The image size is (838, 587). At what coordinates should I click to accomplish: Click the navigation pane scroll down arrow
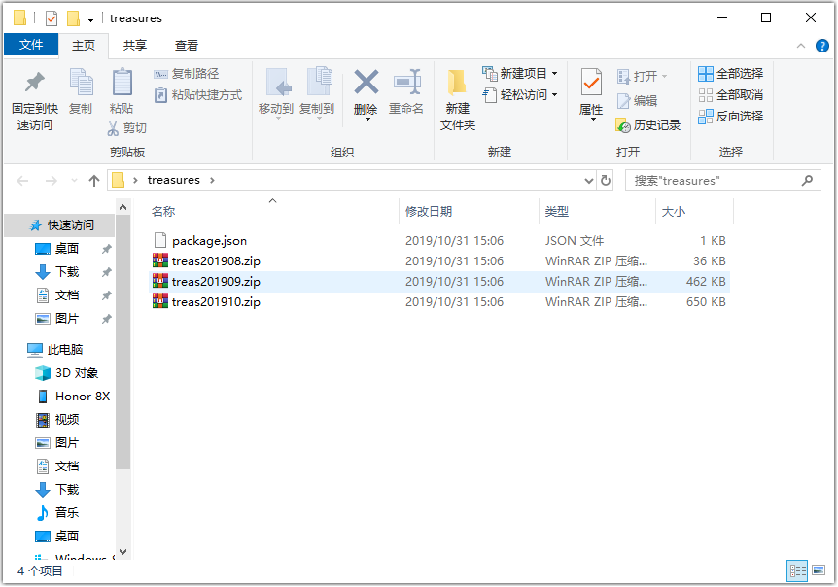click(122, 552)
